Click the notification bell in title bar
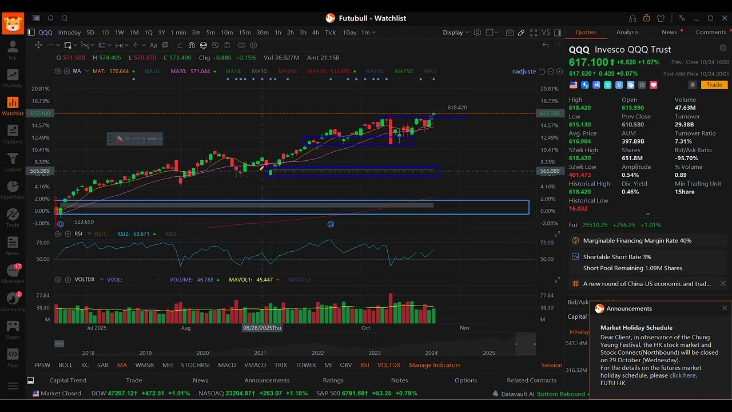 (50, 18)
